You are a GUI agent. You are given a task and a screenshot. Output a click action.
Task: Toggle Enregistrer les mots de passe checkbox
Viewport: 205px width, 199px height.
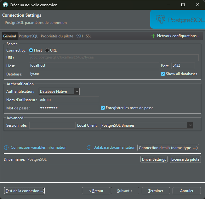click(x=103, y=108)
